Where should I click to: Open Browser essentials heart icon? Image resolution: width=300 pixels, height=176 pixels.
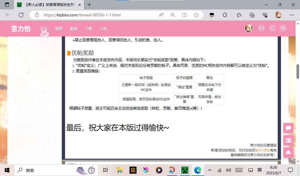point(265,15)
